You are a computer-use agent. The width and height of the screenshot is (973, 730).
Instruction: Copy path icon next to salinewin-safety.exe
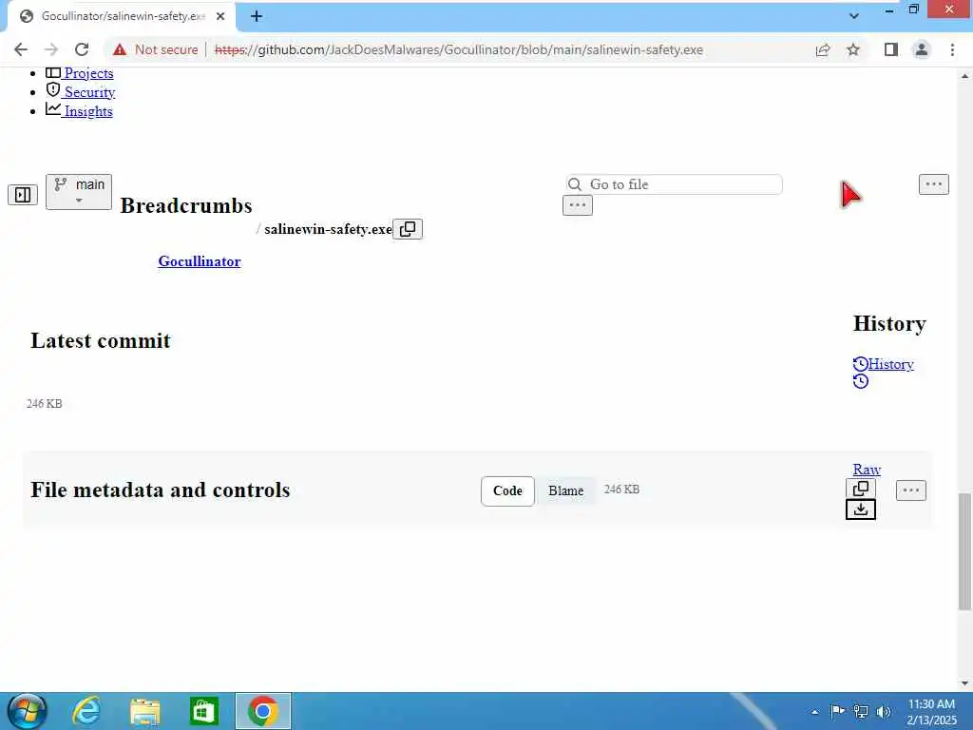pyautogui.click(x=408, y=229)
